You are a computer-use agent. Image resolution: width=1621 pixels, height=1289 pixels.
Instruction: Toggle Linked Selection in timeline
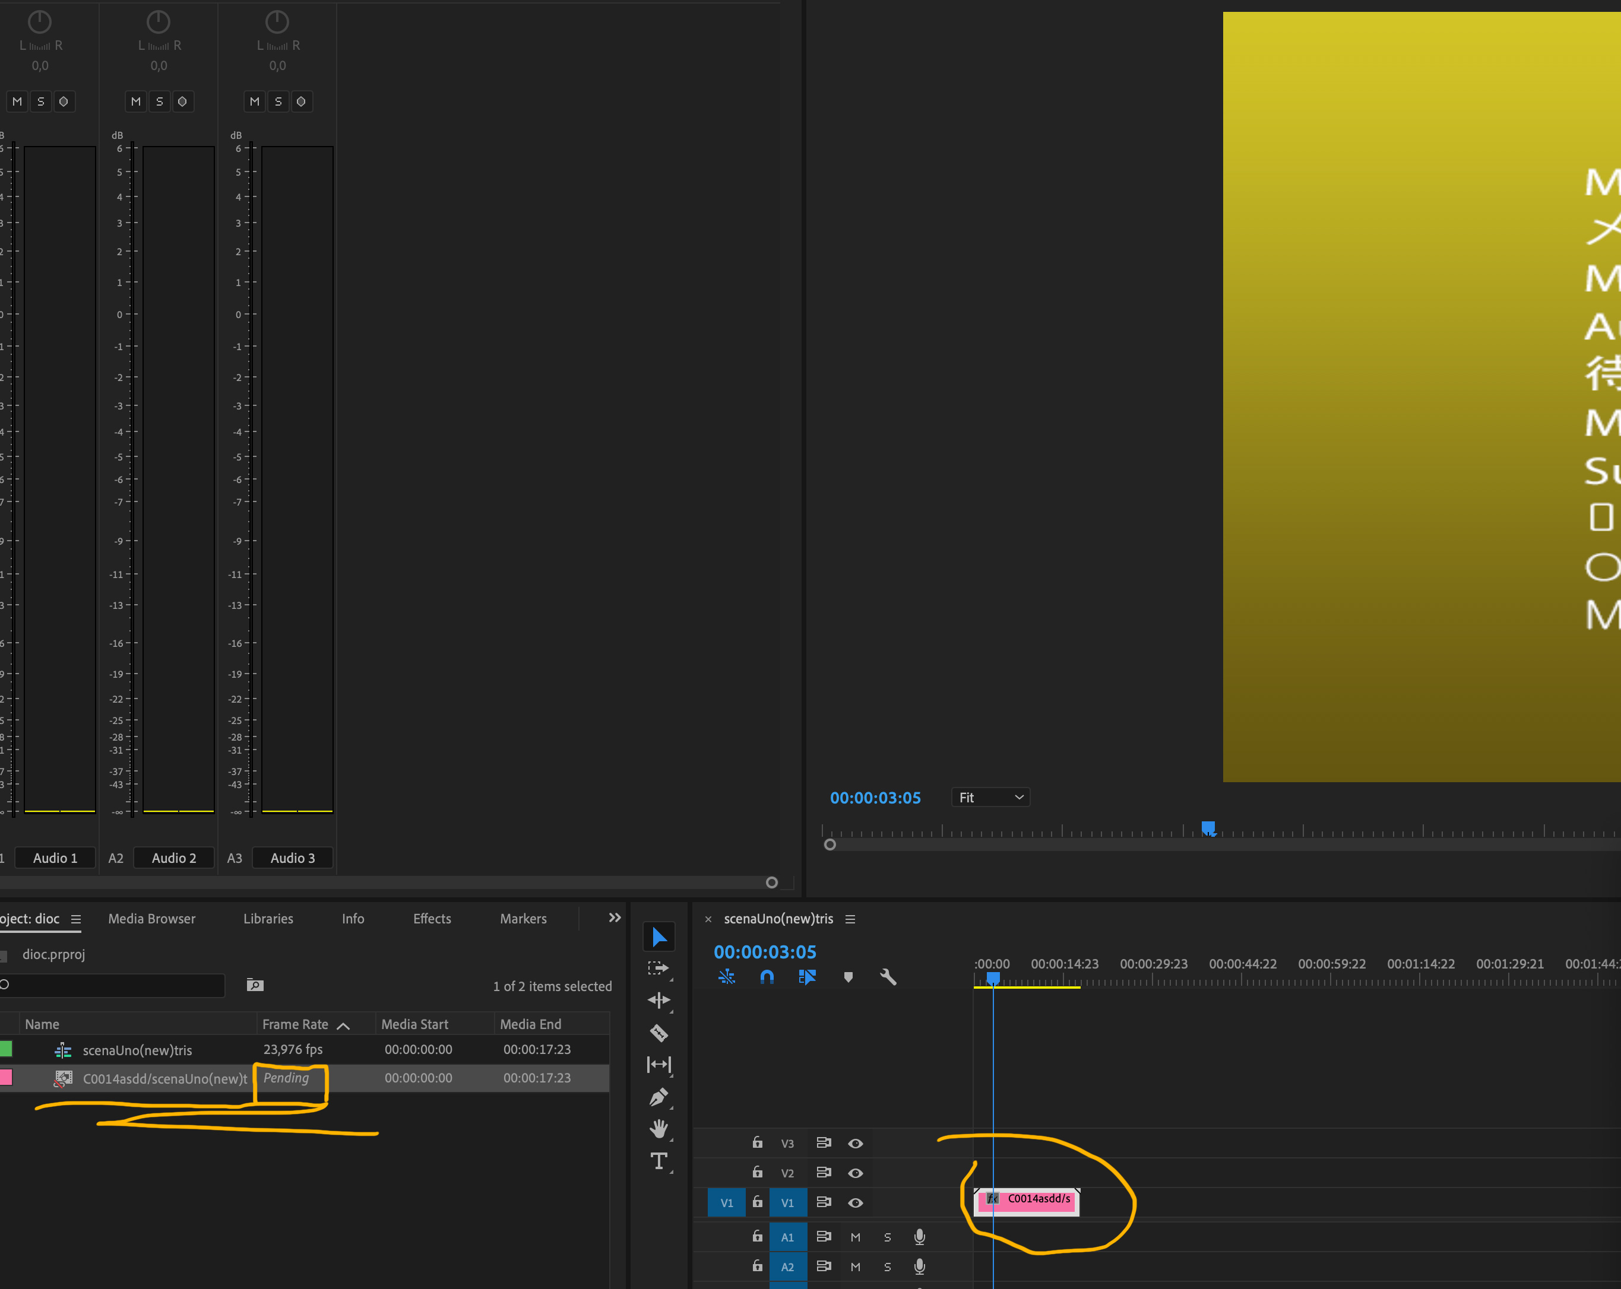click(807, 977)
